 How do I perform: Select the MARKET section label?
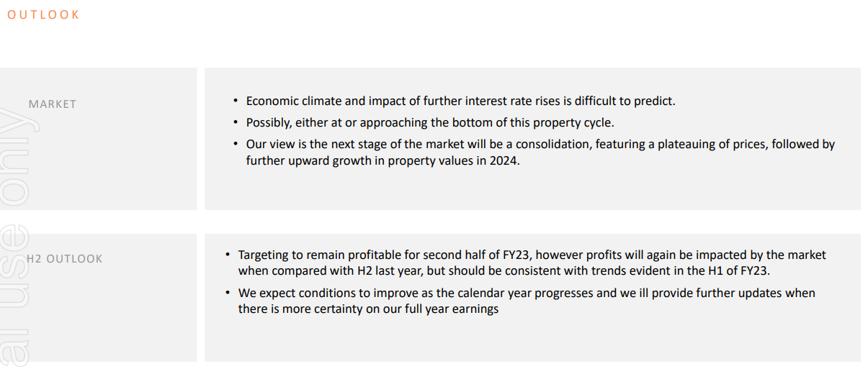pos(53,104)
